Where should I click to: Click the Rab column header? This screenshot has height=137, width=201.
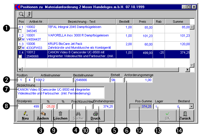(x=159, y=22)
